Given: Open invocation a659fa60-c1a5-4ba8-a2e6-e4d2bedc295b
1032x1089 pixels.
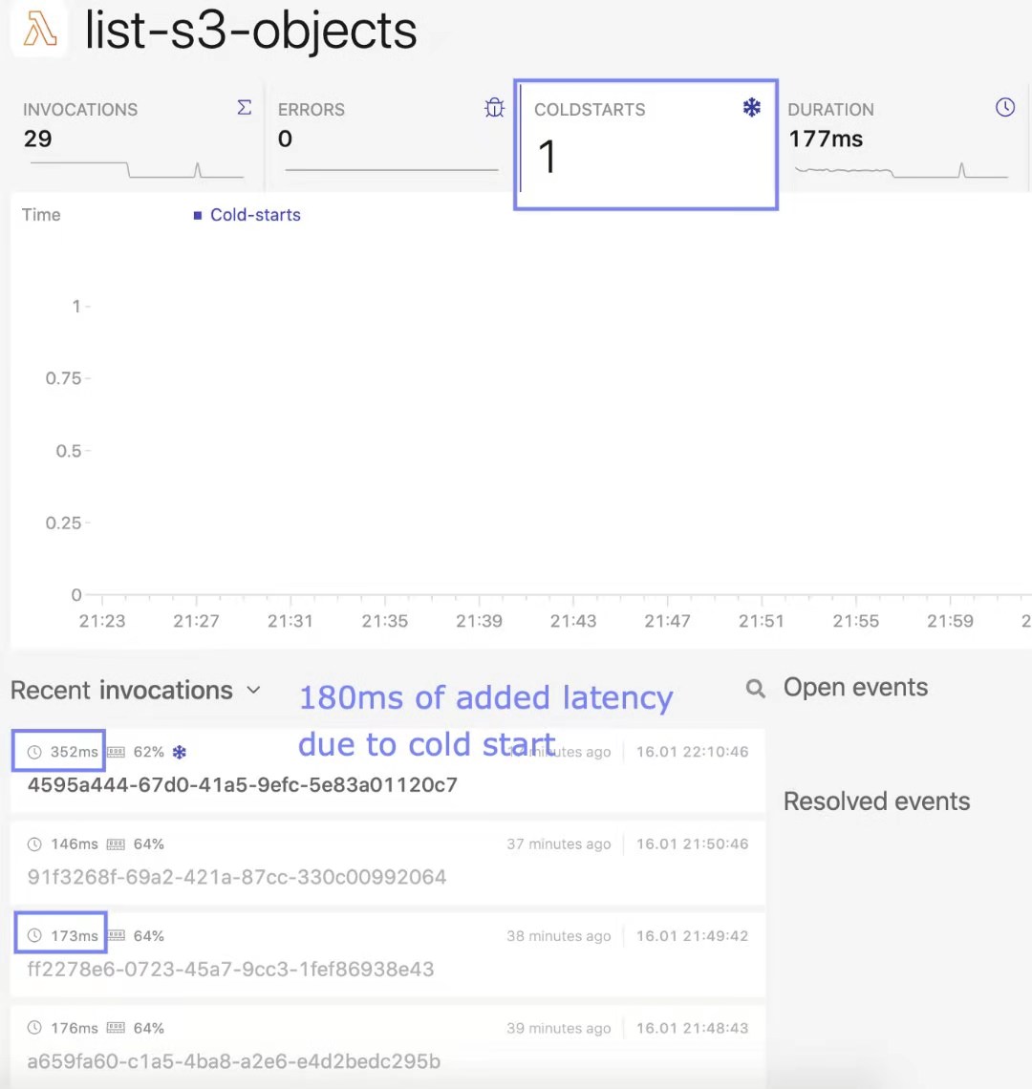Looking at the screenshot, I should click(x=234, y=1061).
